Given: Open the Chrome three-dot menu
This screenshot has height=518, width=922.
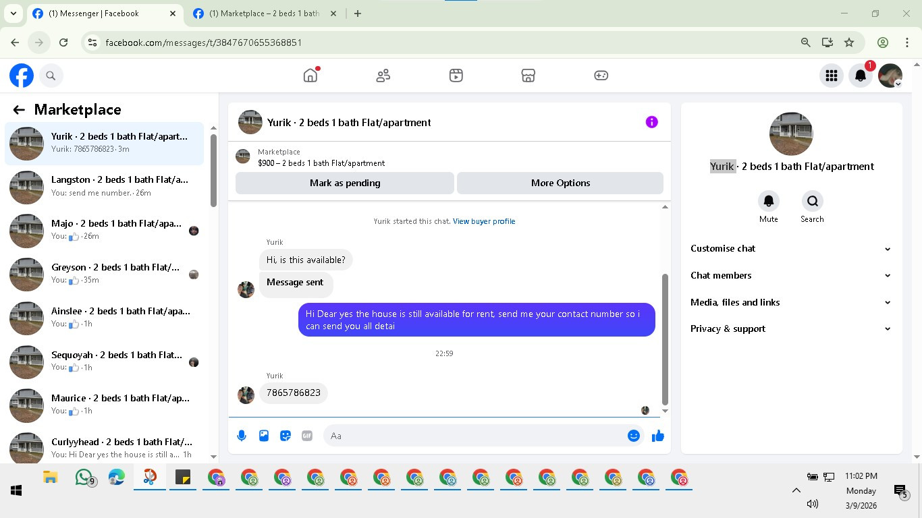Looking at the screenshot, I should coord(907,42).
